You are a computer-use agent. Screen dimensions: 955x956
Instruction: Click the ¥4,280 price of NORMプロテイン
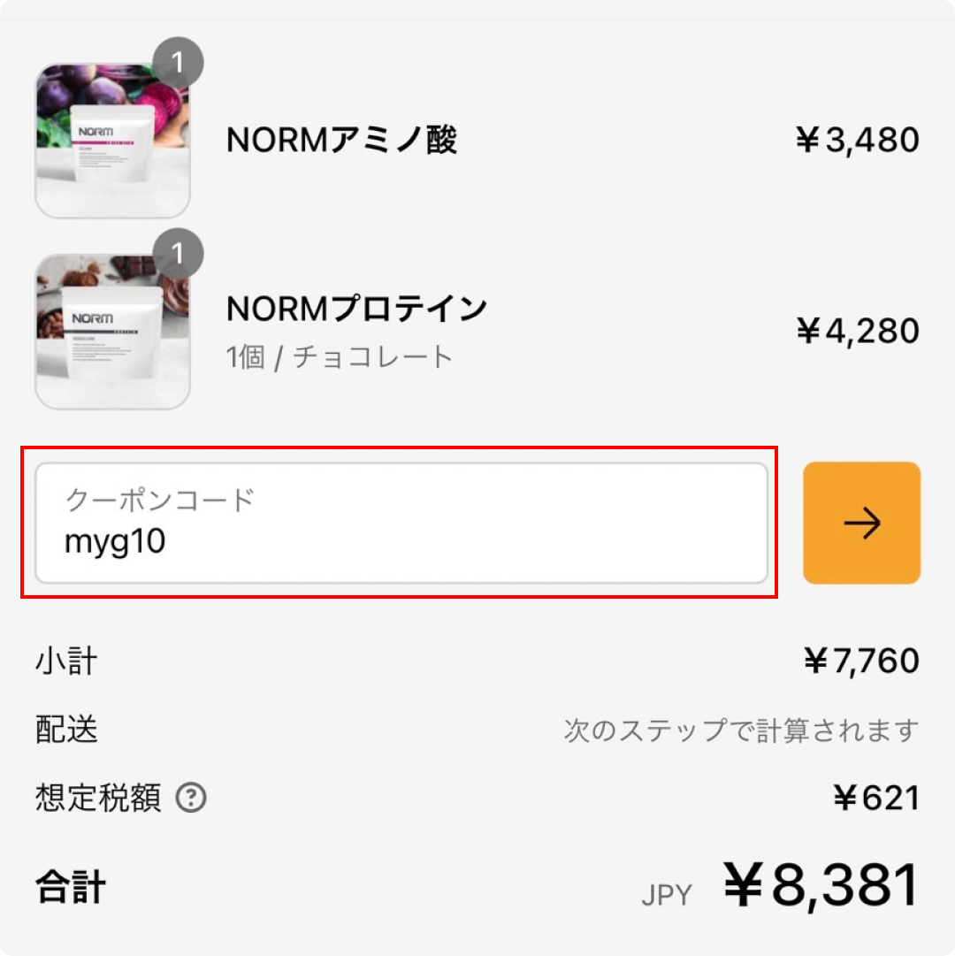coord(858,331)
